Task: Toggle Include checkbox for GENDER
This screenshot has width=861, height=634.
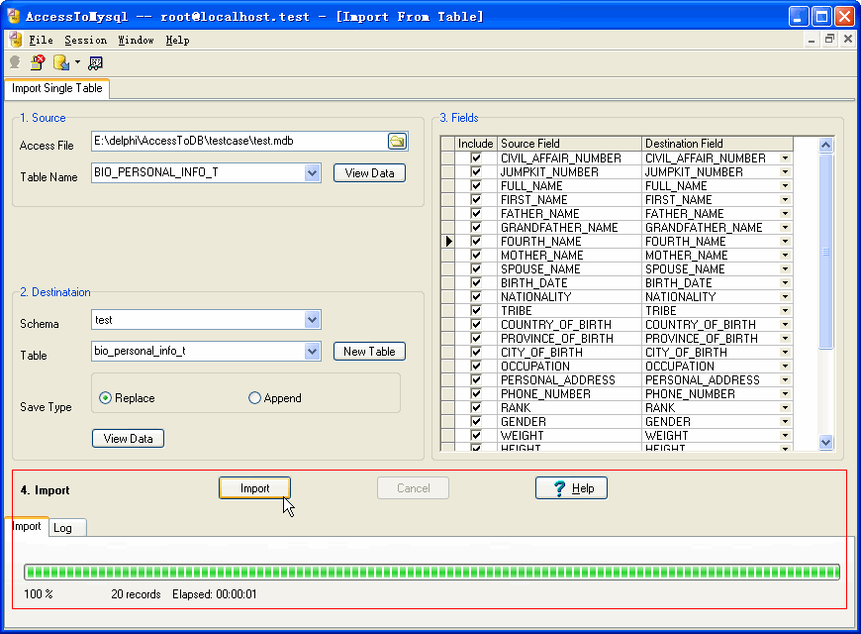Action: (476, 422)
